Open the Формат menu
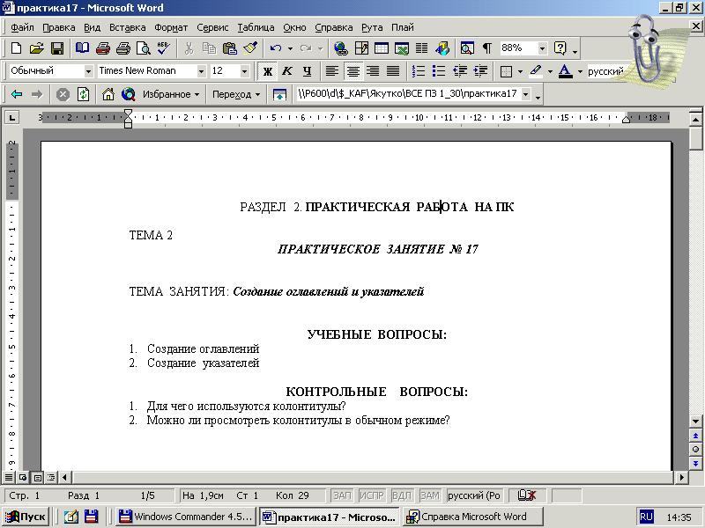This screenshot has width=705, height=528. (171, 27)
